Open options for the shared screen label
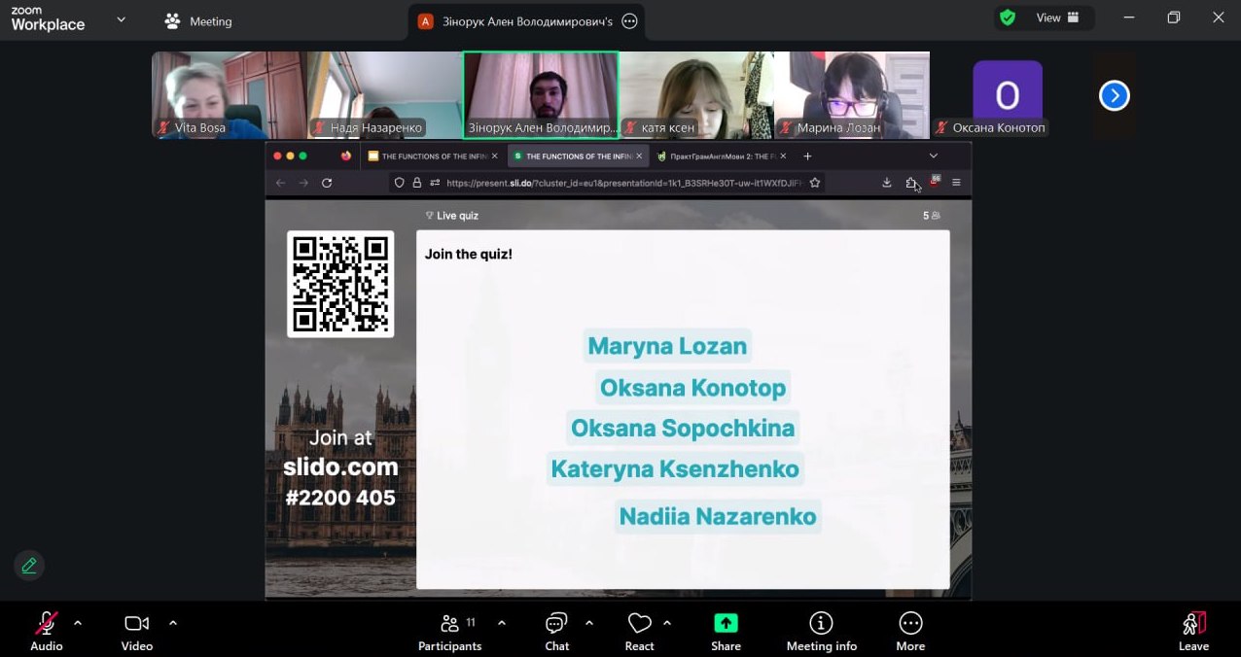 pos(629,20)
